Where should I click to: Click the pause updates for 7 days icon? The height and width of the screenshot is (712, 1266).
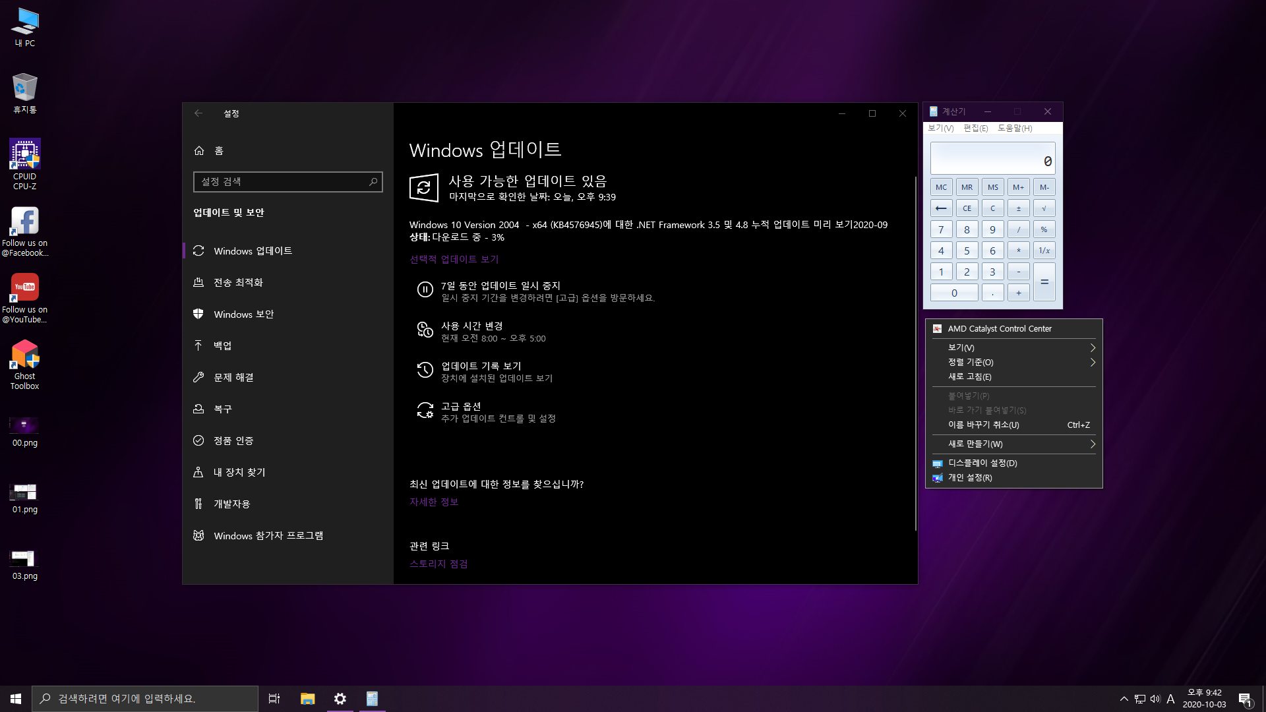pos(425,289)
